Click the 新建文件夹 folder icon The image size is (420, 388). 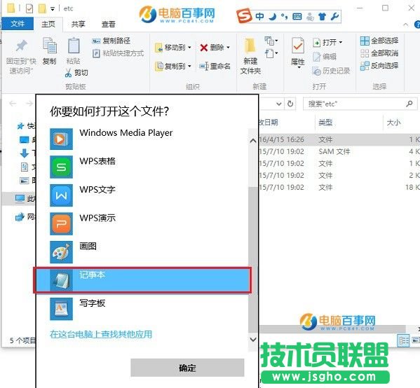pyautogui.click(x=250, y=46)
